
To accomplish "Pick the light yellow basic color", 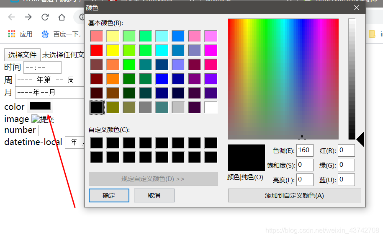I will [113, 36].
